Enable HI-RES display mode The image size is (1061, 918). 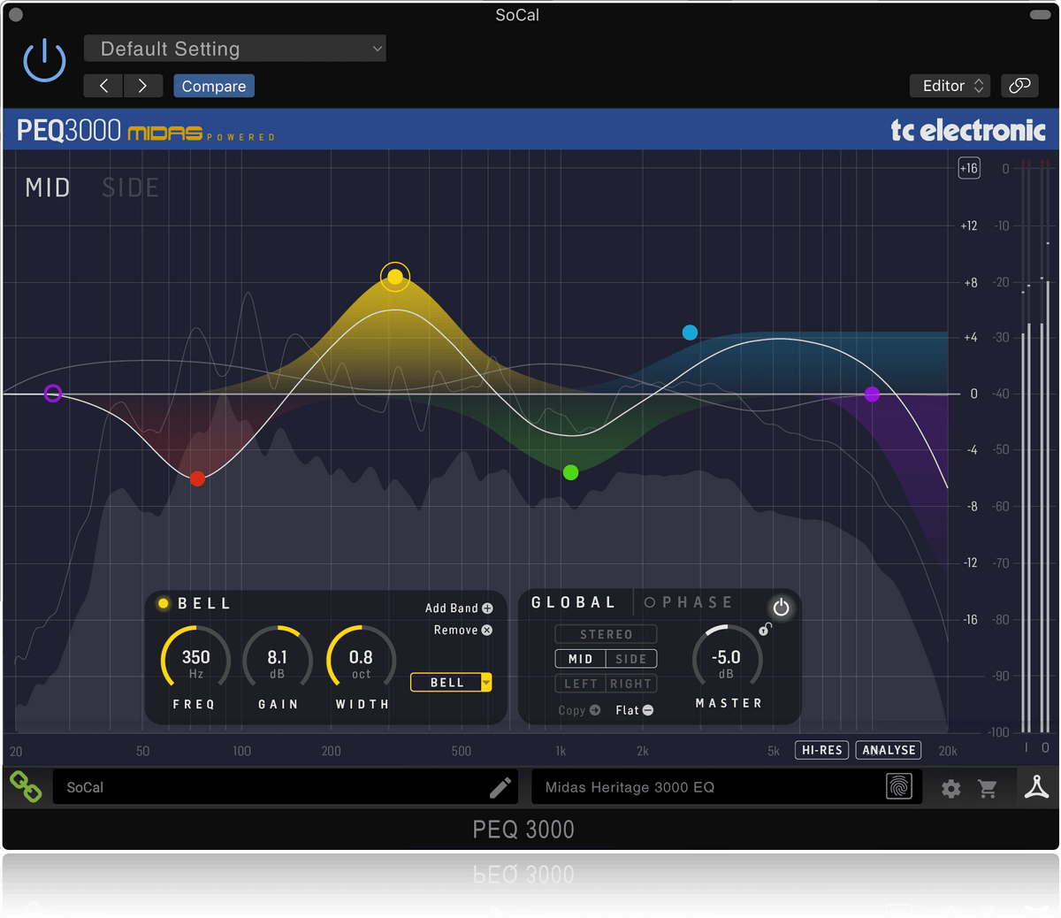click(x=821, y=750)
